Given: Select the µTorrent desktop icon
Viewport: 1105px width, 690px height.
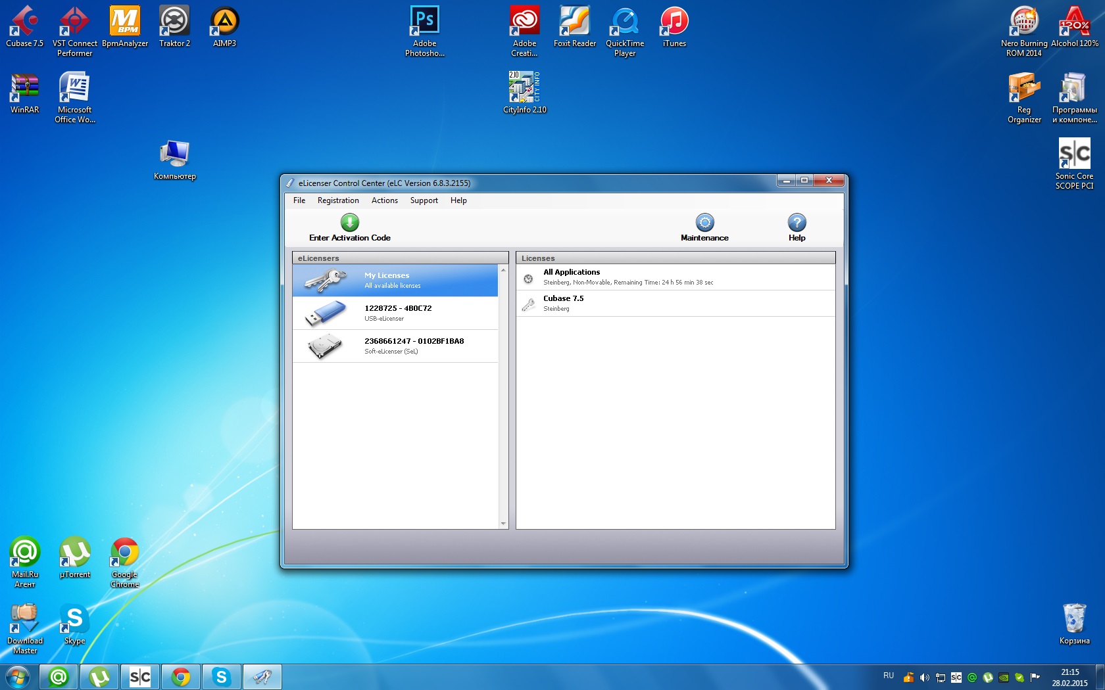Looking at the screenshot, I should [75, 558].
